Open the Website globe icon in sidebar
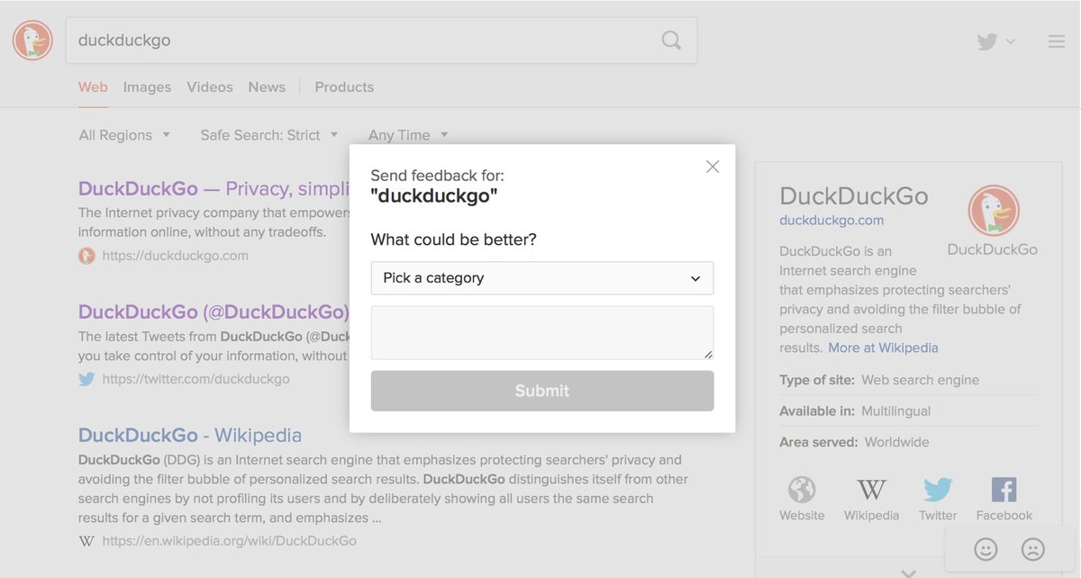 (802, 490)
